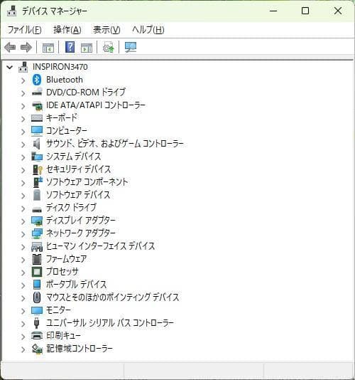Click the ソフトウェア デバイス icon

click(x=37, y=195)
